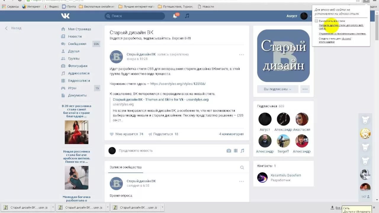Open 4 комментария link
The image size is (379, 213).
point(231,134)
